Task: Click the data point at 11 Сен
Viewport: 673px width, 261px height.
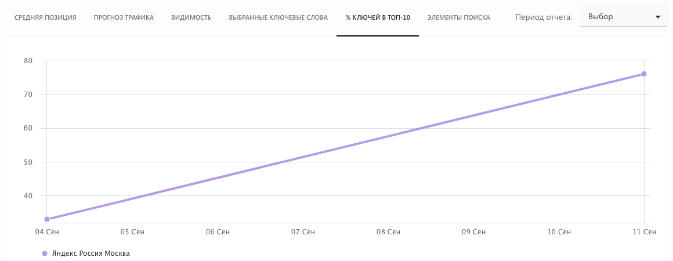Action: pyautogui.click(x=644, y=74)
